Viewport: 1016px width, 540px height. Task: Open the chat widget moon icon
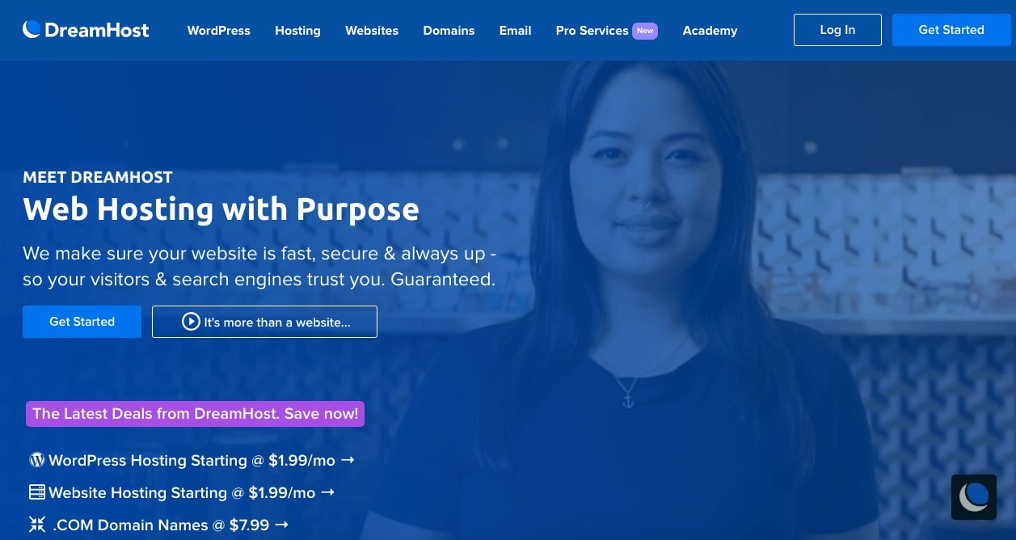[x=974, y=496]
